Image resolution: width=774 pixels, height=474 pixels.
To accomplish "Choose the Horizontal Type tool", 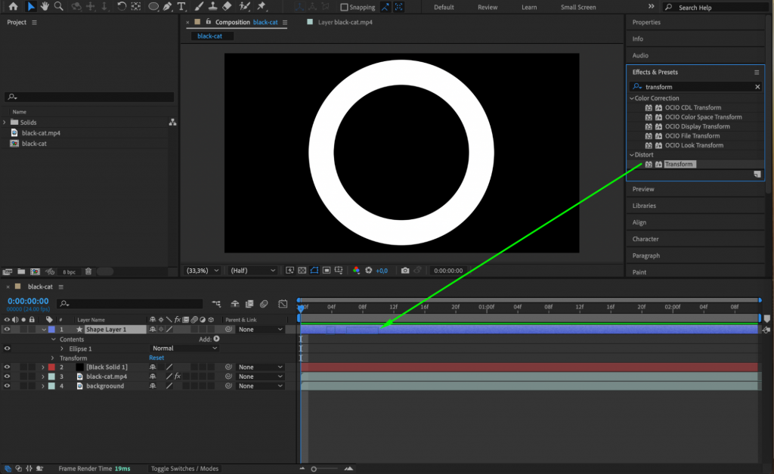I will point(181,7).
